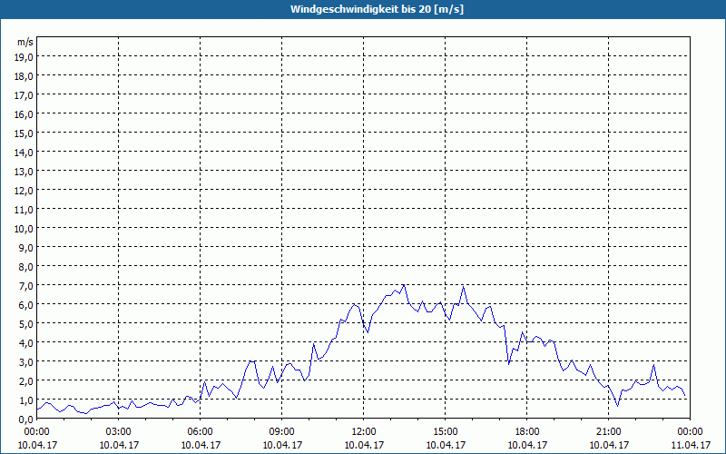726x454 pixels.
Task: Click the "10,0" y-axis label
Action: pos(25,229)
